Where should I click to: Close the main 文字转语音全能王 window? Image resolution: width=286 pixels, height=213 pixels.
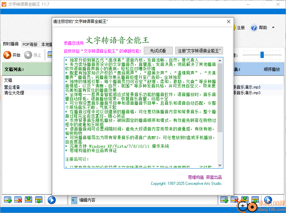click(278, 4)
